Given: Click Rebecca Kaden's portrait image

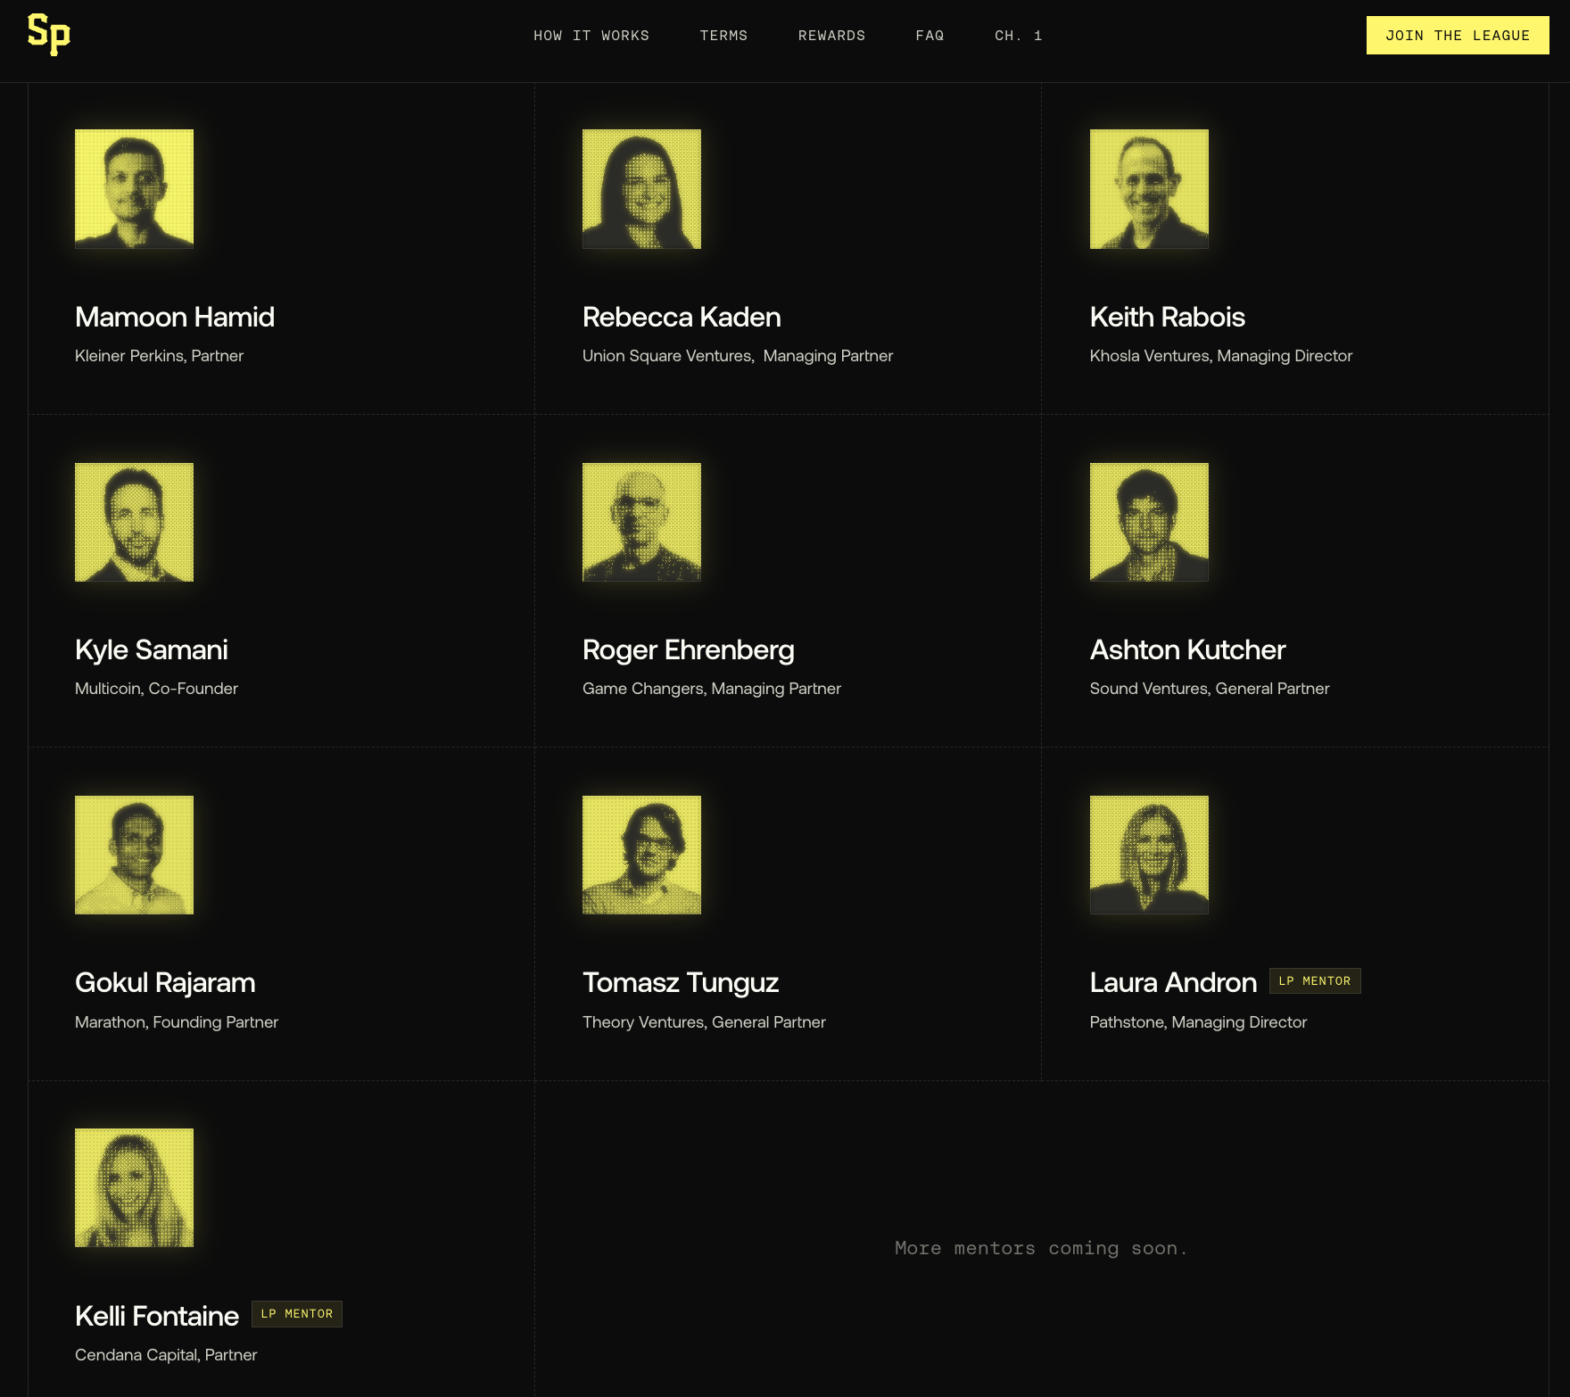Looking at the screenshot, I should click(x=641, y=187).
